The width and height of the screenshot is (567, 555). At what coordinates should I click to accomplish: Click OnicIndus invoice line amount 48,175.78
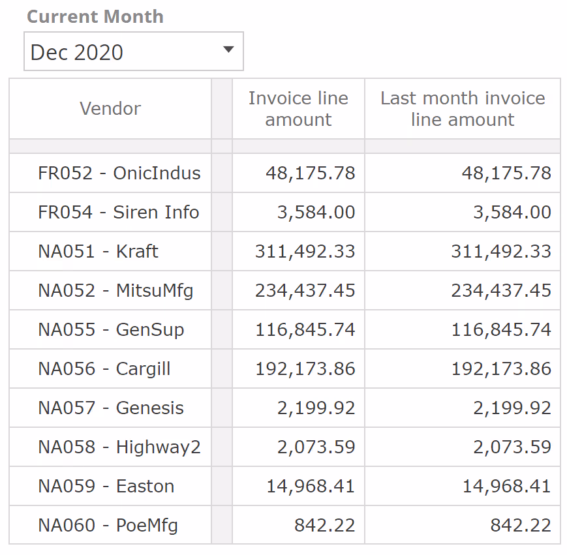[x=310, y=173]
